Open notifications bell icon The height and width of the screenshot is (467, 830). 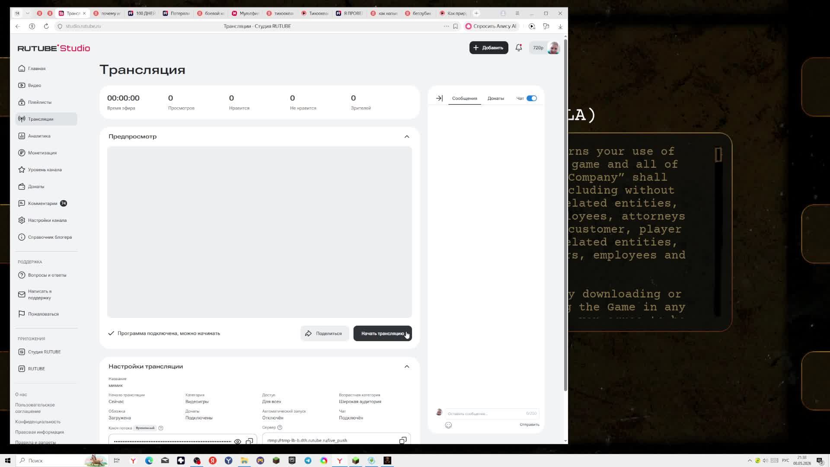(x=518, y=48)
